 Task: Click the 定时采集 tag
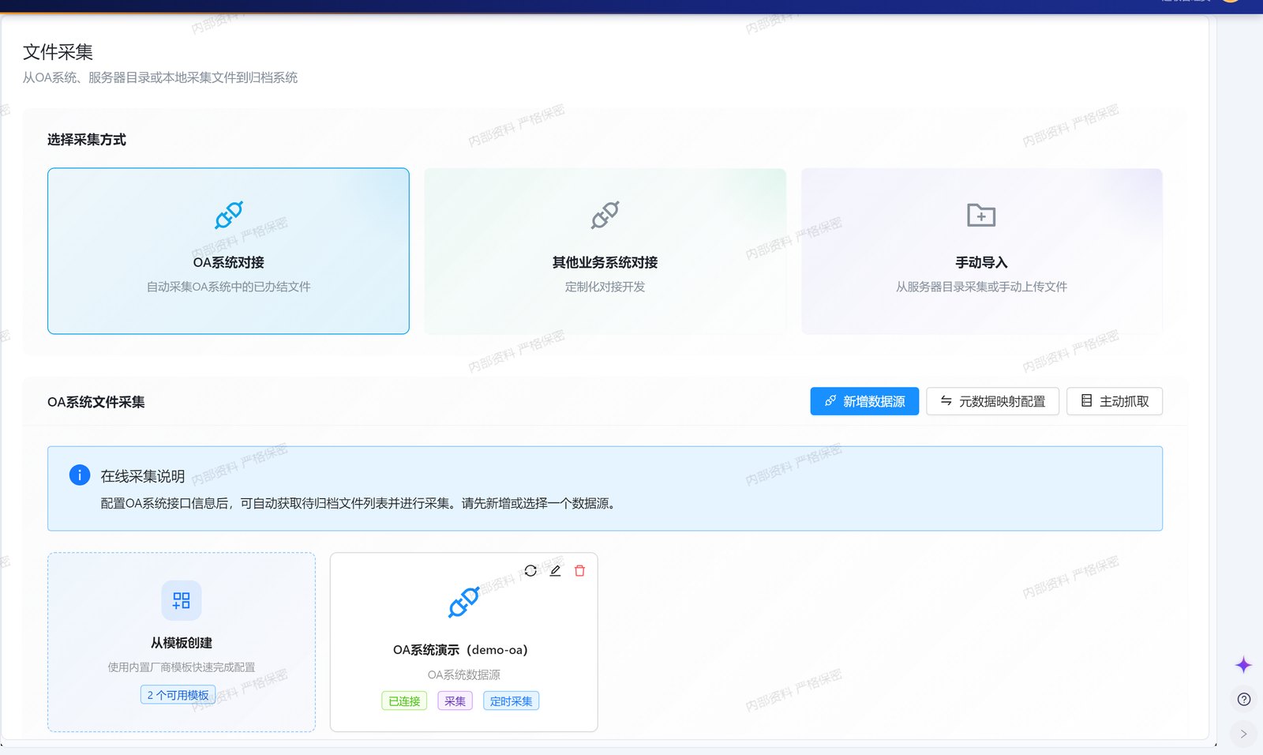512,701
